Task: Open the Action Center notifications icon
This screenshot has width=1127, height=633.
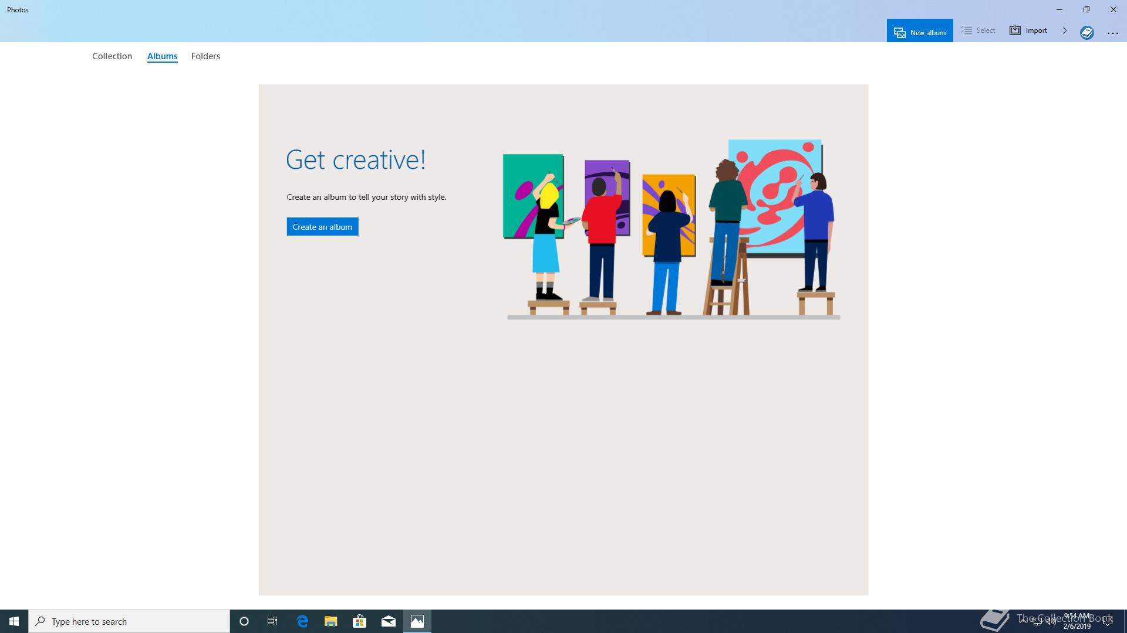Action: (1108, 621)
